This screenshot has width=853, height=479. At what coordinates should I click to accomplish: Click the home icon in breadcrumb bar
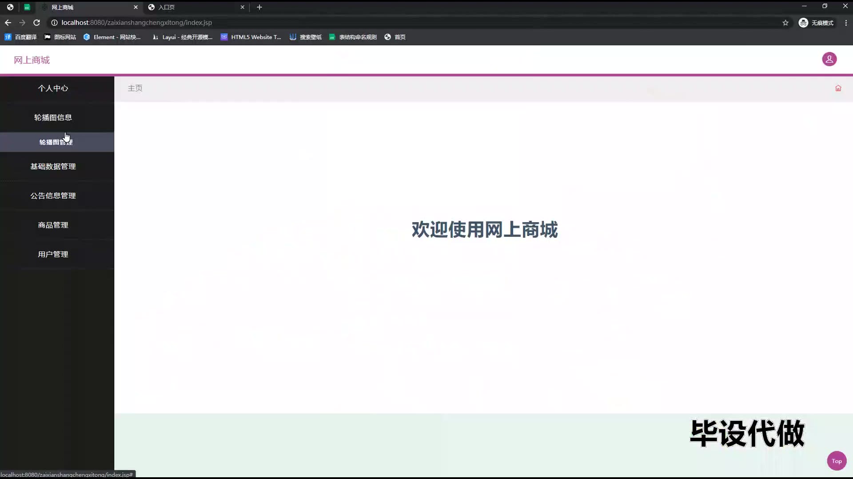coord(838,88)
